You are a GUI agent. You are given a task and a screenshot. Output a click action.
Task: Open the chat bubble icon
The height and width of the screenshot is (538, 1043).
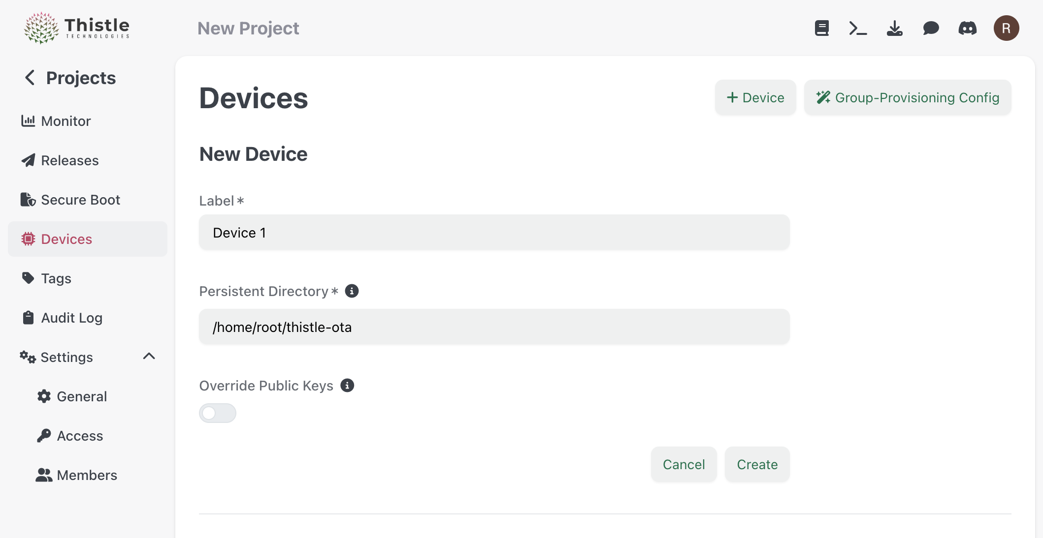(931, 28)
